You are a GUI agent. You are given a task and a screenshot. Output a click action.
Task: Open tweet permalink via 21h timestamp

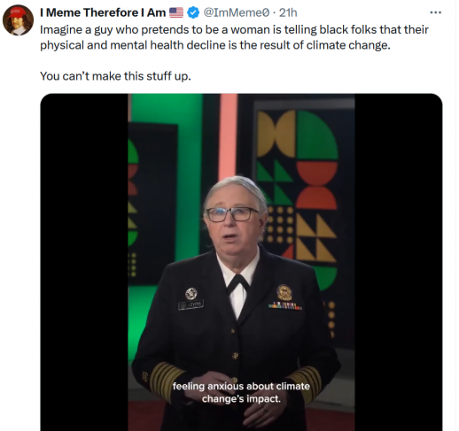click(x=288, y=12)
